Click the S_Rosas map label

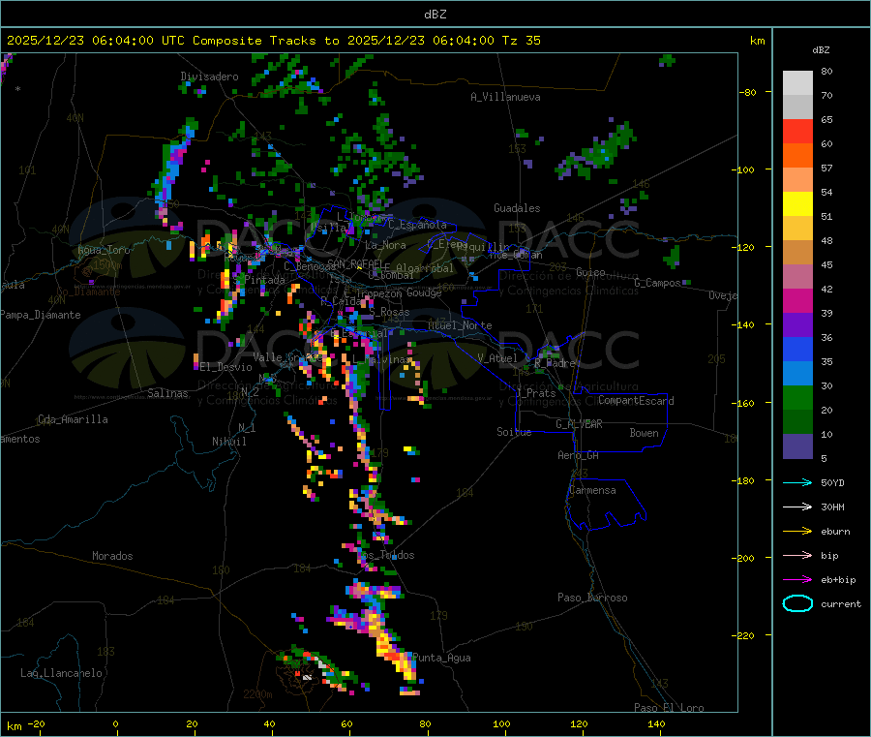click(x=389, y=313)
